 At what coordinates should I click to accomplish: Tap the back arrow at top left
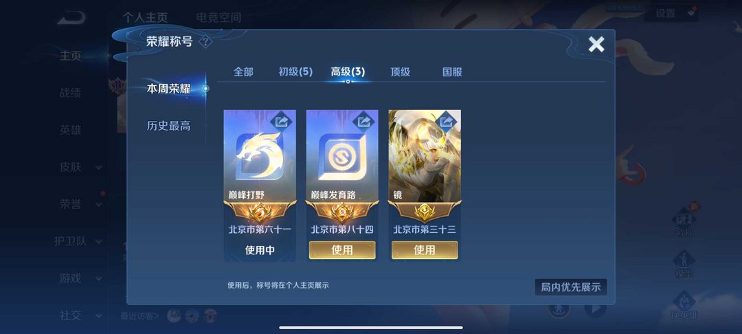tap(71, 18)
